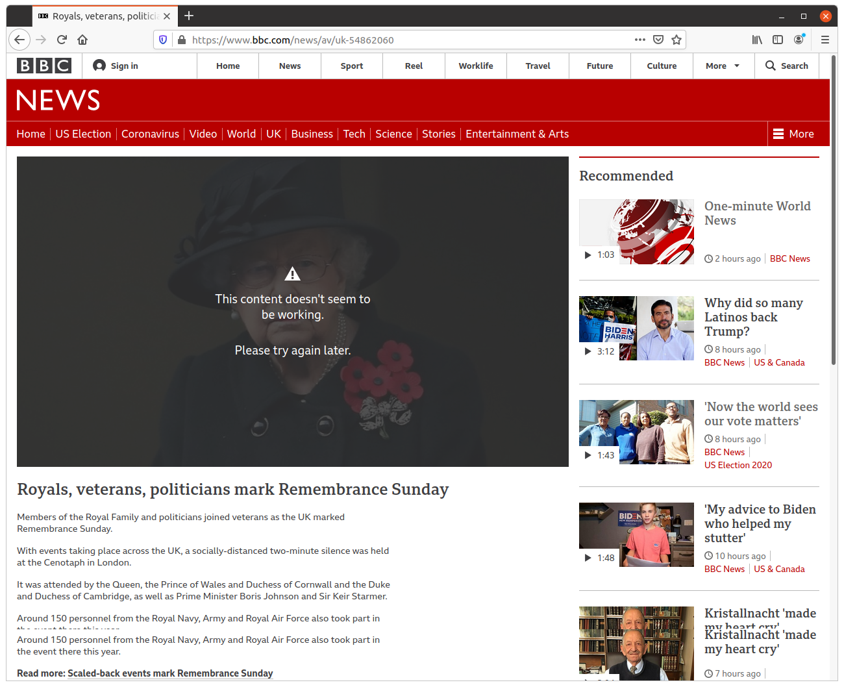Reload the page with the refresh icon
This screenshot has width=844, height=687.
click(x=62, y=40)
